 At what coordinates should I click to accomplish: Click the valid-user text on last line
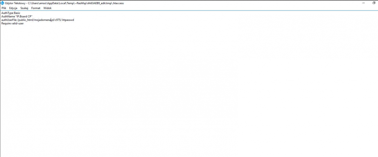(x=17, y=23)
